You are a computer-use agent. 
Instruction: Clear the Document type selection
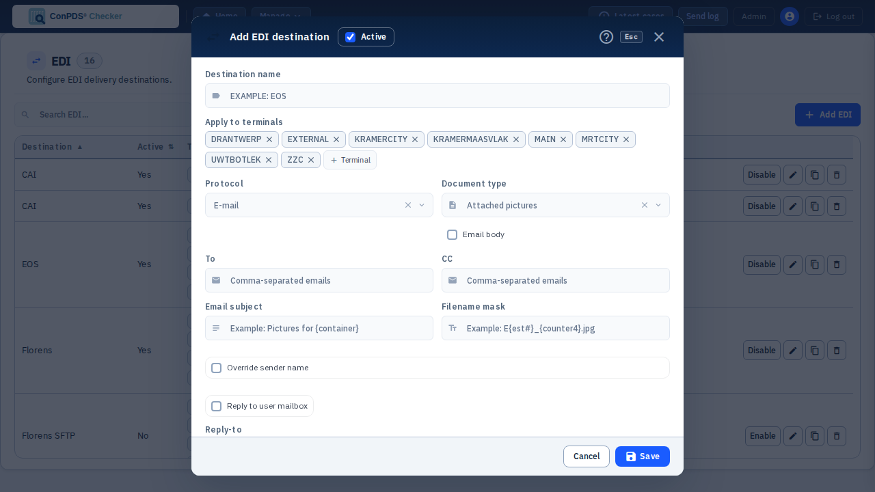click(645, 205)
